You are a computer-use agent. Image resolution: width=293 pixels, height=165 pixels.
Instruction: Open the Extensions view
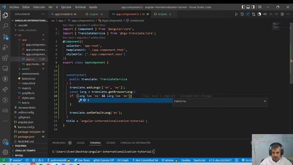tap(5, 58)
